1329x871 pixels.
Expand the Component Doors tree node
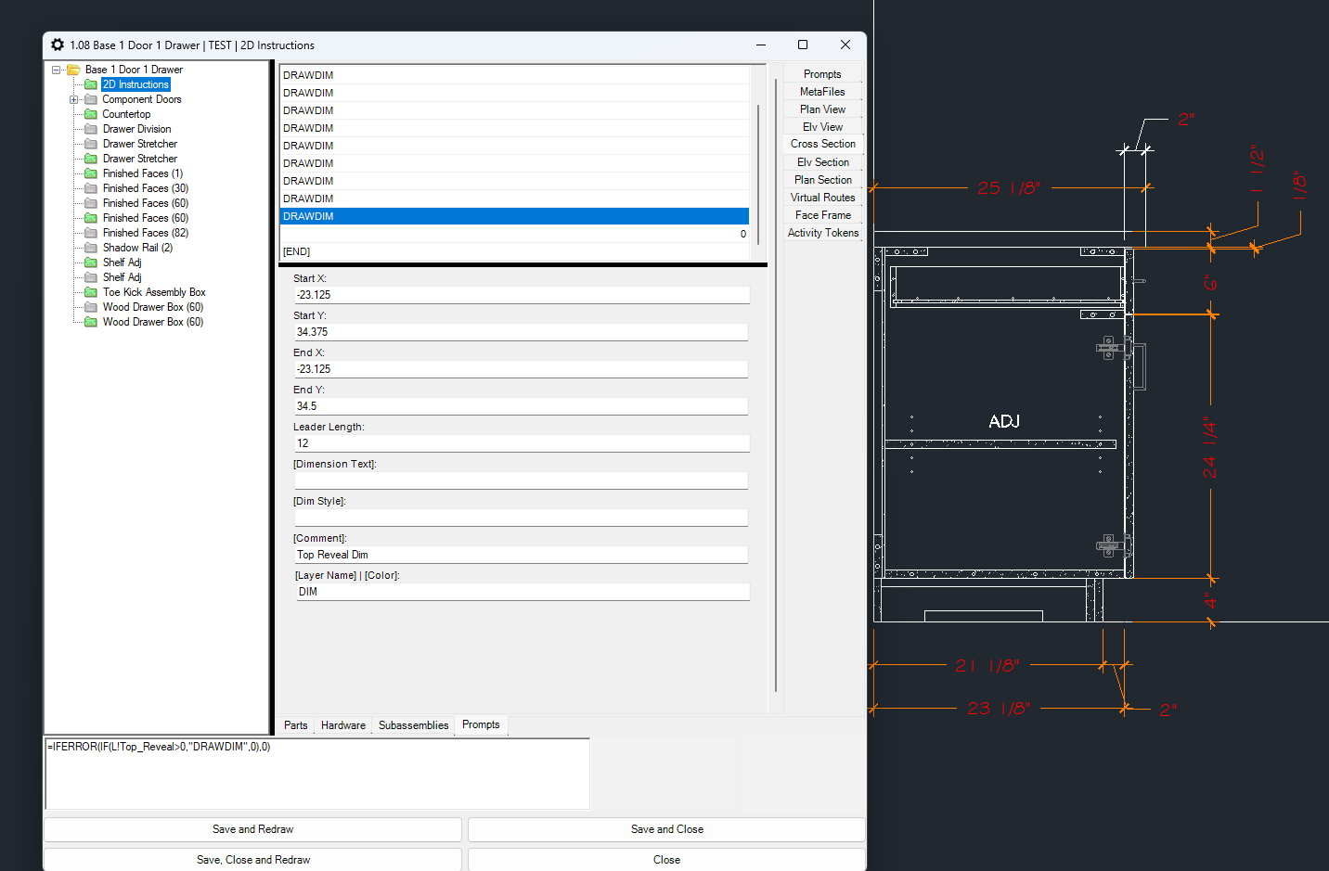[x=74, y=99]
